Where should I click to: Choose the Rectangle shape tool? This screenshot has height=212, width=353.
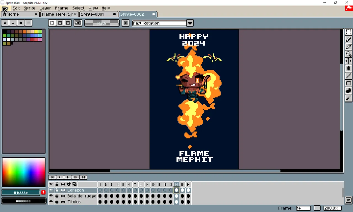(349, 83)
